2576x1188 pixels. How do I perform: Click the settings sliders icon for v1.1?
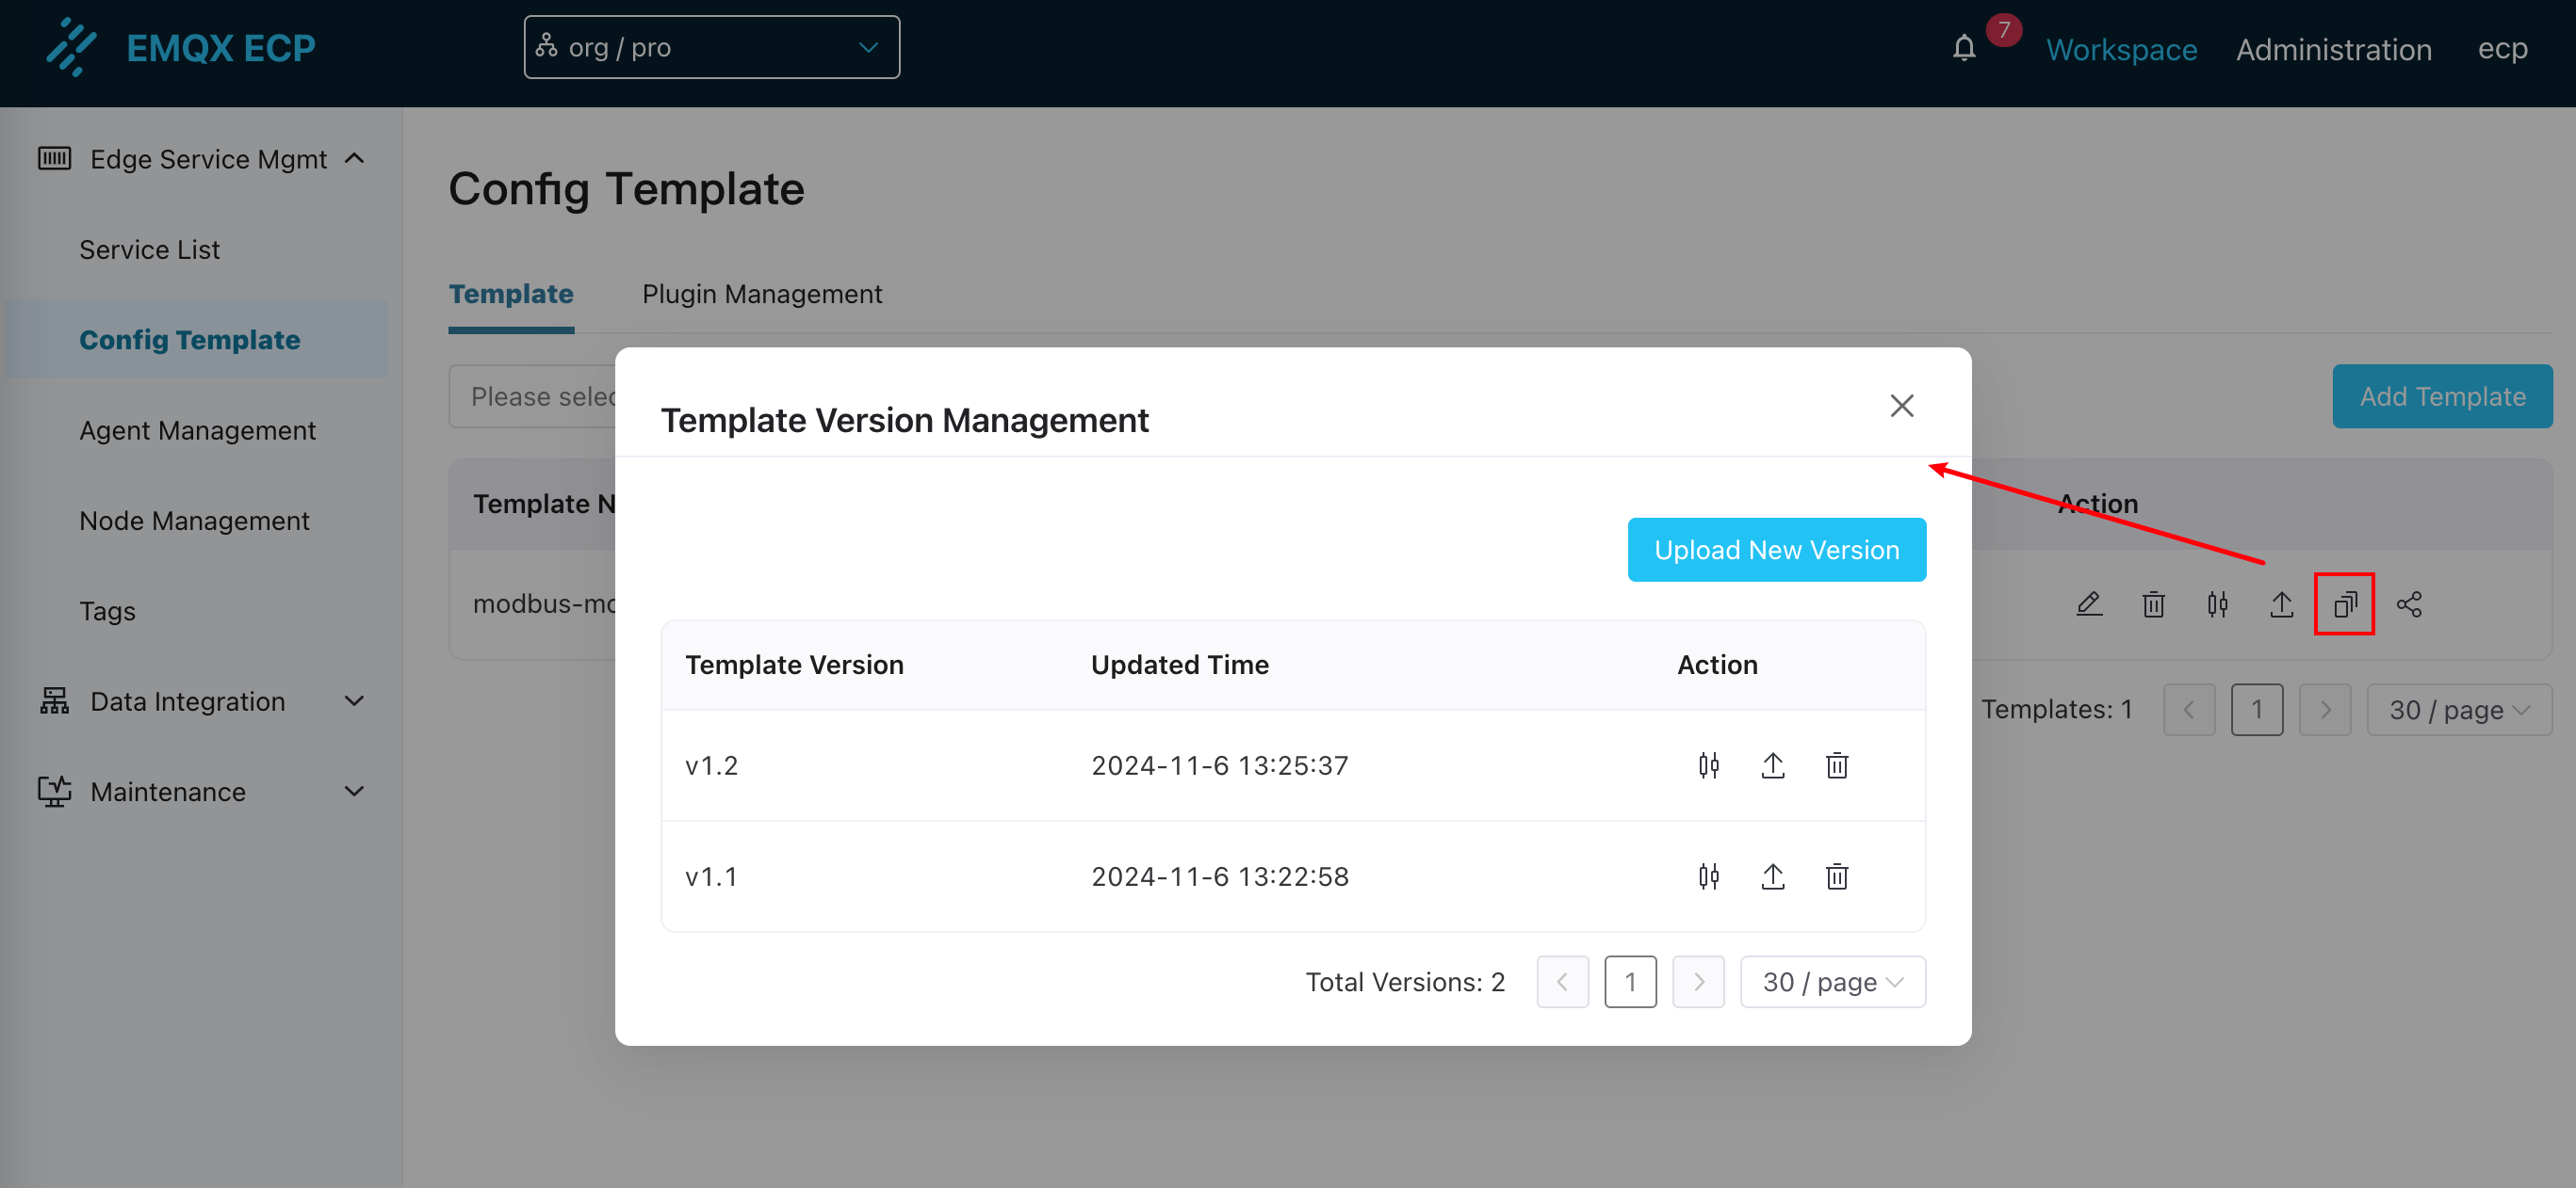point(1708,876)
